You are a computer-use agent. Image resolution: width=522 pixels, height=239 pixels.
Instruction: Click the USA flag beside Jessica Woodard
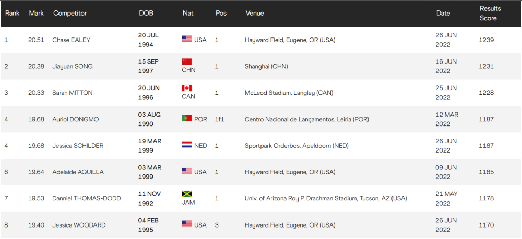[187, 224]
